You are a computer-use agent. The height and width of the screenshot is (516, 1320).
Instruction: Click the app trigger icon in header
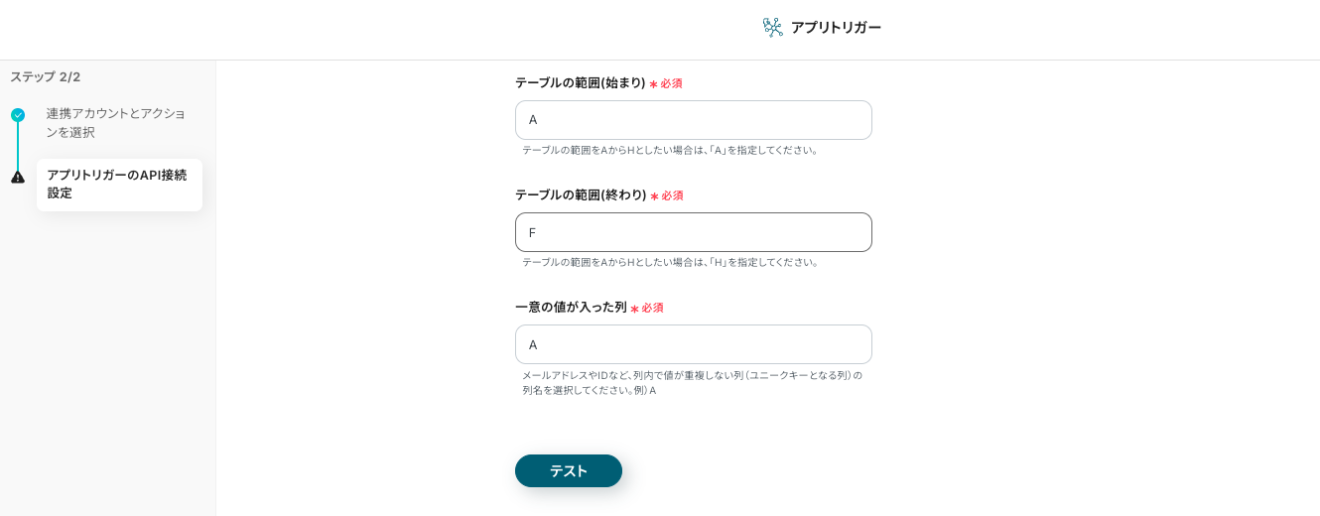[x=772, y=27]
